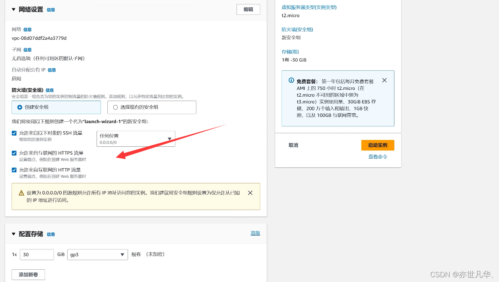The image size is (499, 282).
Task: Click the 无首选项 subnet value text
Action: point(49,58)
